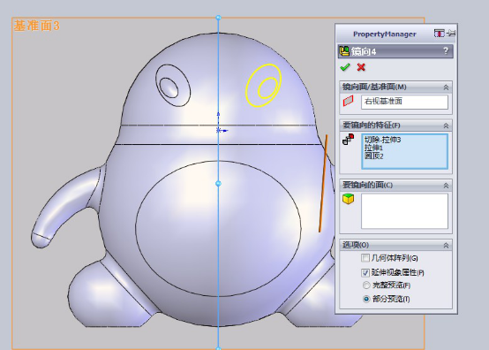Select 部分预览(T) radio button
The height and width of the screenshot is (350, 489).
click(x=366, y=299)
